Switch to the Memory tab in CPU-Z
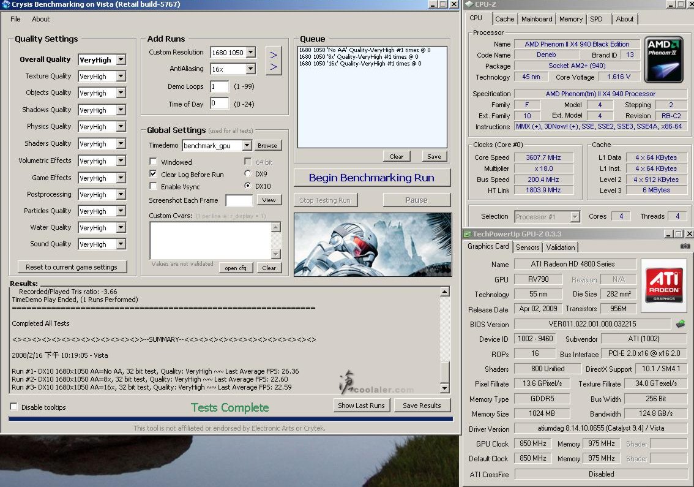Screen dimensions: 694x487 point(570,19)
